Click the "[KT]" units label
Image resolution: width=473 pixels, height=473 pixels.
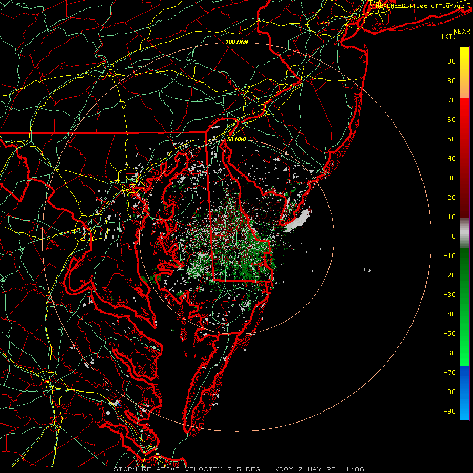[449, 36]
